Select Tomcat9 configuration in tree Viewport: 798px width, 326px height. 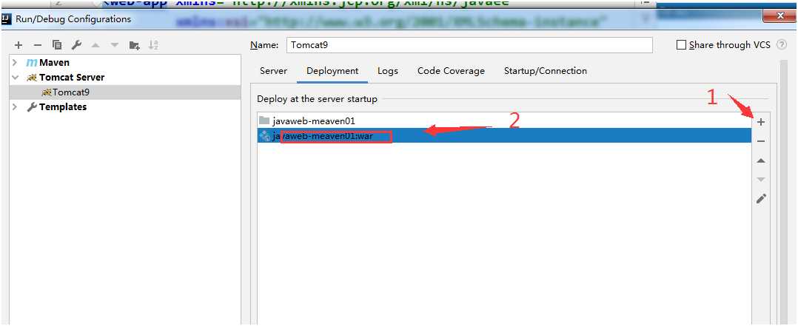[125, 92]
